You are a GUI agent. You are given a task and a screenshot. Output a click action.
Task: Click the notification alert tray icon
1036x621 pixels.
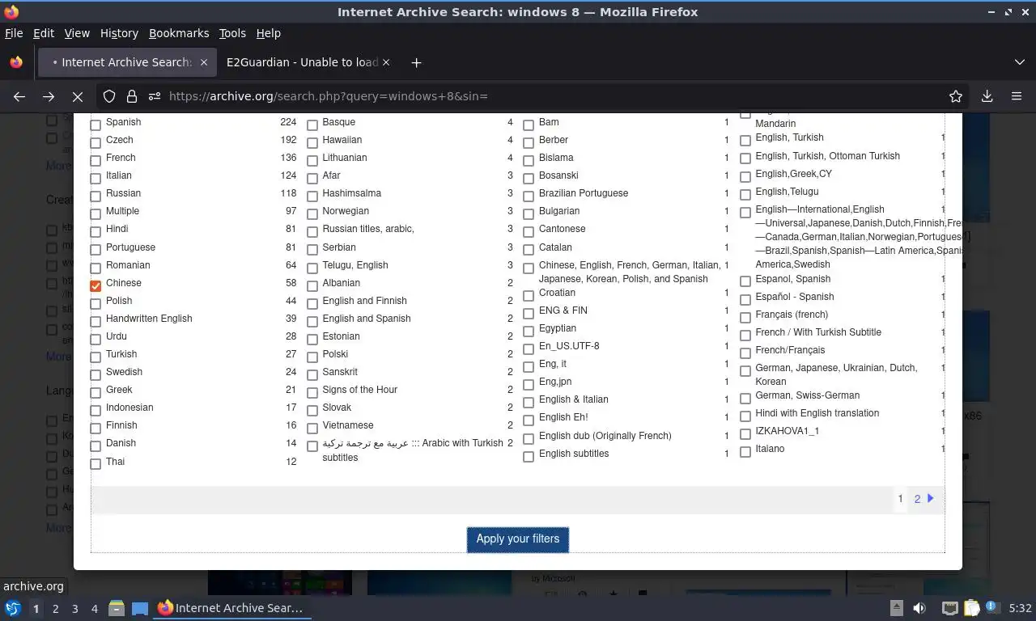(x=991, y=607)
